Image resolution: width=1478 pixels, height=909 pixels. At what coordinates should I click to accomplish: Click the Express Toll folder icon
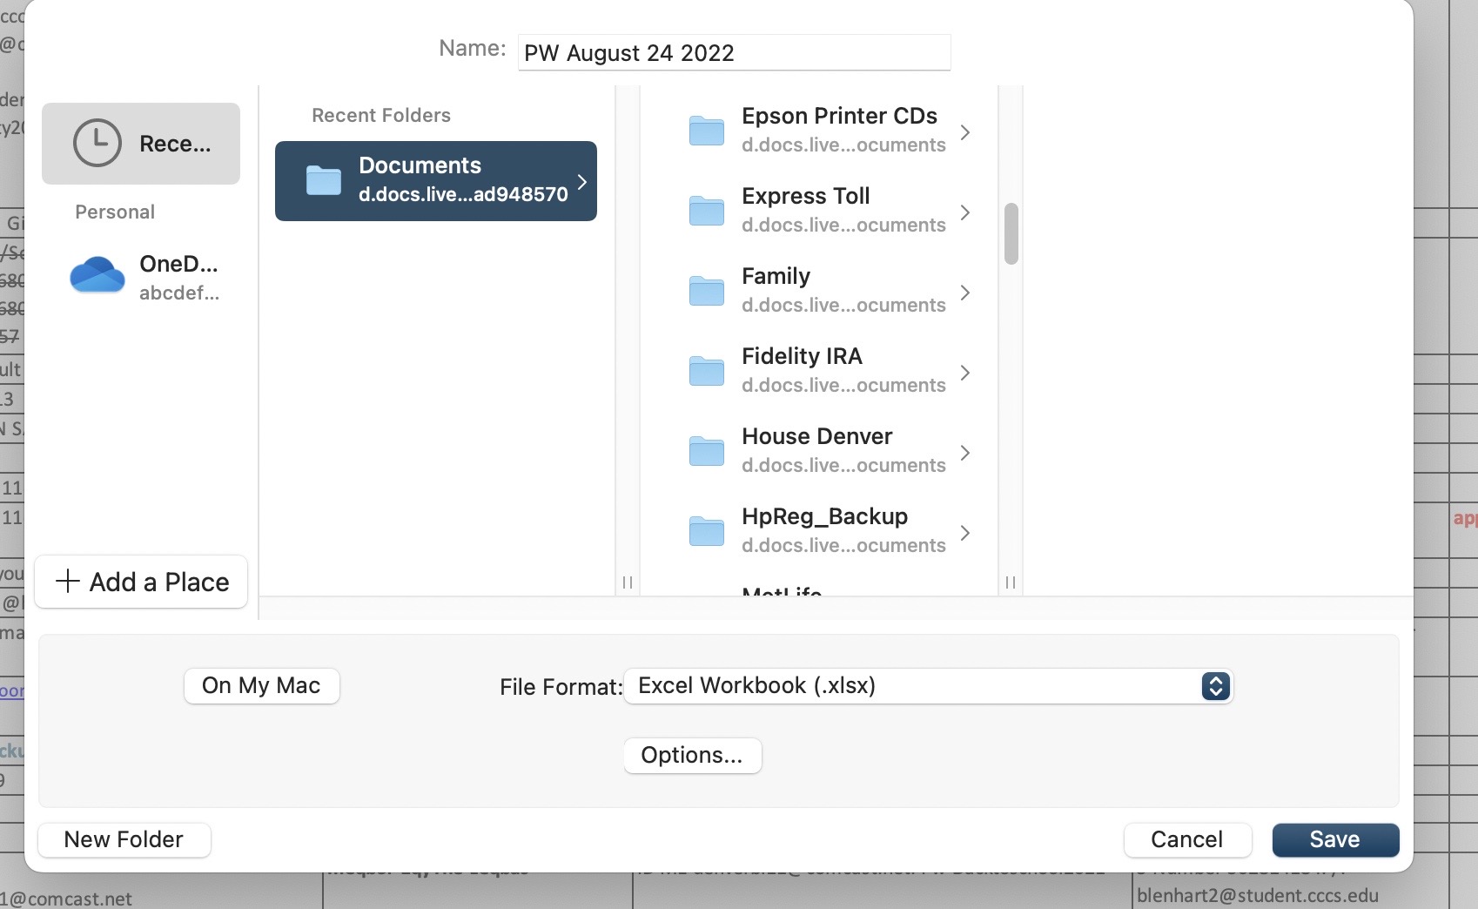pyautogui.click(x=706, y=211)
